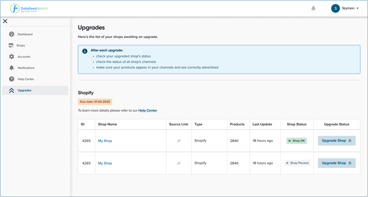Click the Last Update column header
The width and height of the screenshot is (368, 197).
(x=262, y=124)
